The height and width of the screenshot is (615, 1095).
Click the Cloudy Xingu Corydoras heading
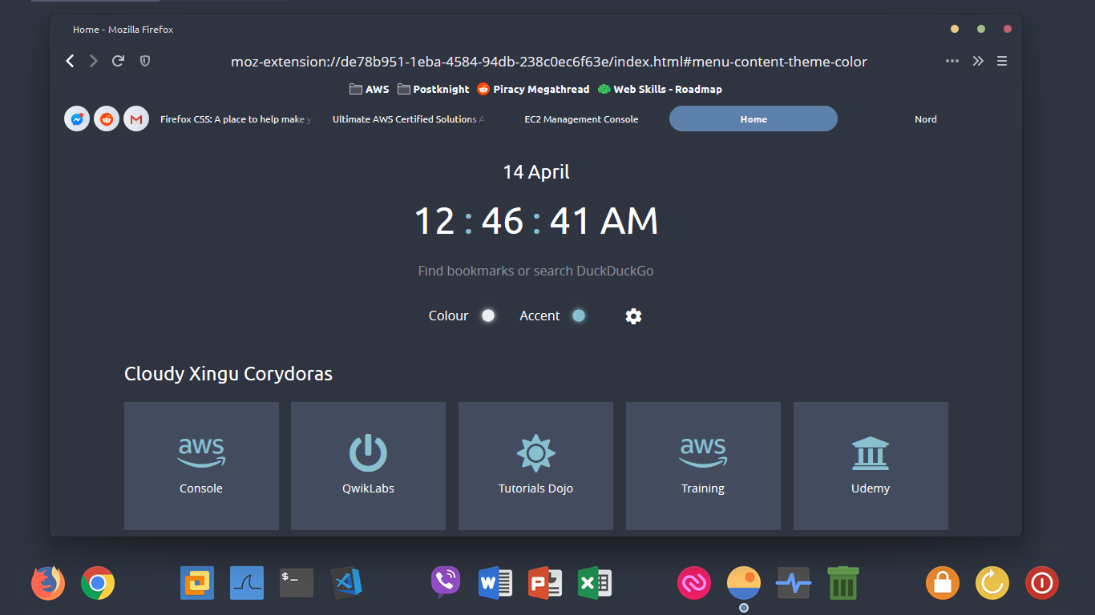tap(228, 374)
